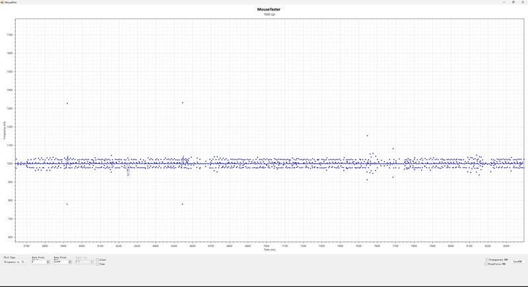Minimize the MousePlot window
The width and height of the screenshot is (528, 287).
coord(505,2)
